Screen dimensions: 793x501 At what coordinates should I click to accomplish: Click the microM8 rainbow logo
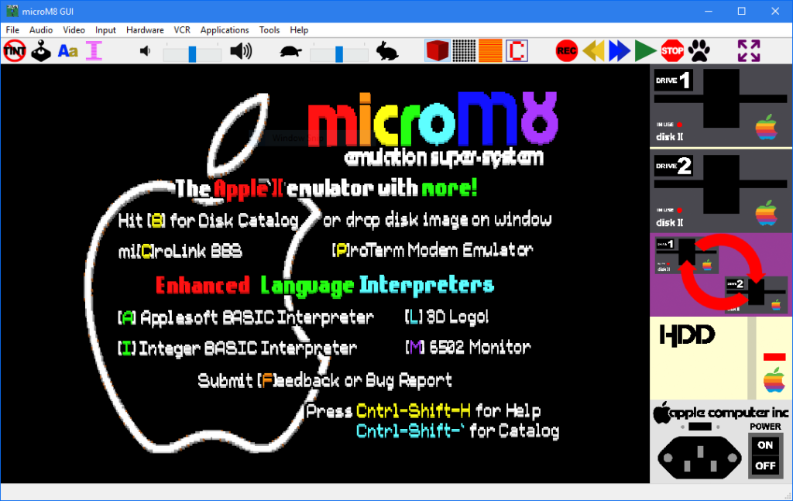pos(433,119)
